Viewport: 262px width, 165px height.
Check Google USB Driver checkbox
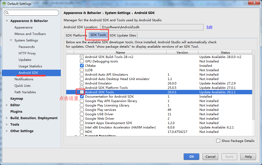82,114
